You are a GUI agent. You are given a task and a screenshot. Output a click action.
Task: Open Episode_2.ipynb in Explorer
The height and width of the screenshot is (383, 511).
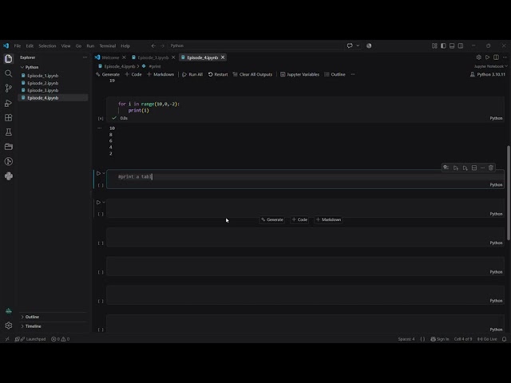click(x=42, y=83)
